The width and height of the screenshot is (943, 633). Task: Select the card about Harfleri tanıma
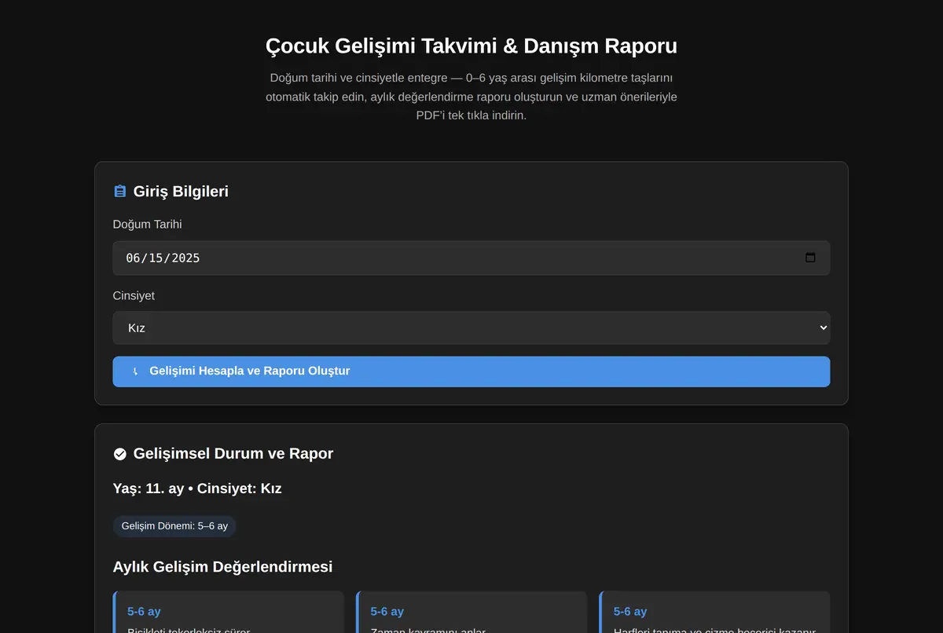click(714, 613)
